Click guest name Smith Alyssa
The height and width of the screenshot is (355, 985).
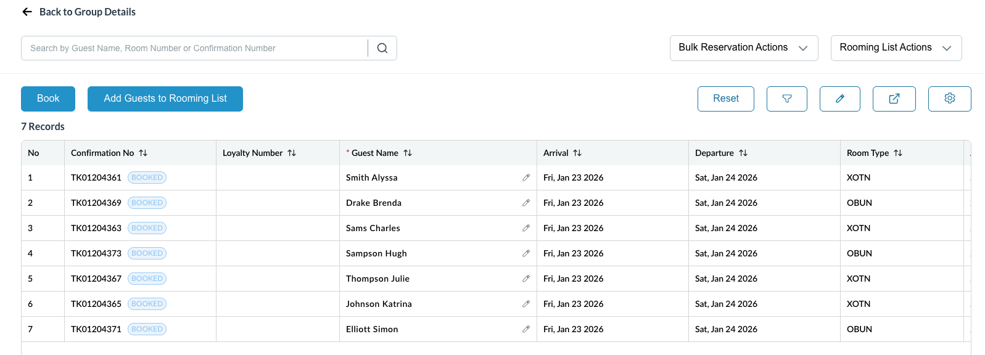click(x=372, y=177)
